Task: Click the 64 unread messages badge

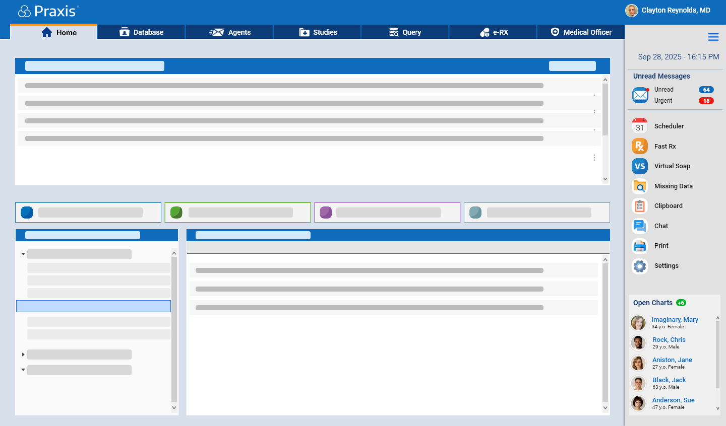Action: pyautogui.click(x=706, y=90)
